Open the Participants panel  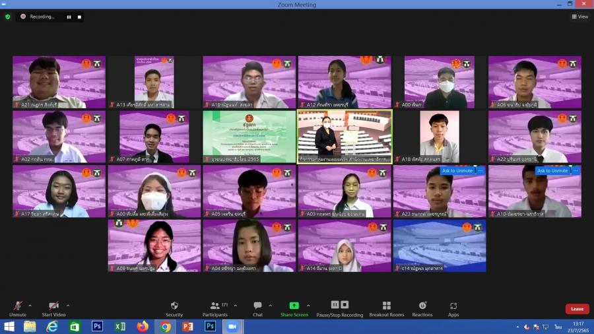coord(215,309)
